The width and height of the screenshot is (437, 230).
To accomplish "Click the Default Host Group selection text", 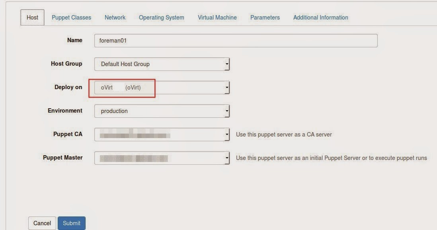I will tap(125, 64).
